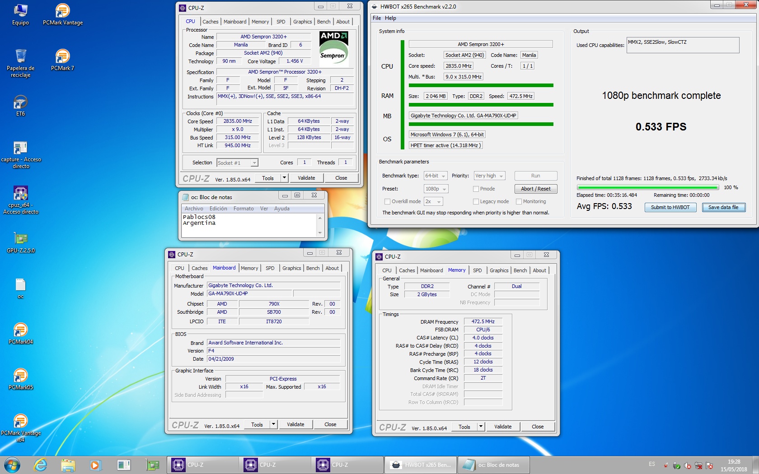Viewport: 759px width, 474px height.
Task: Switch to oc: Bloc de notas taskbar item
Action: click(493, 465)
